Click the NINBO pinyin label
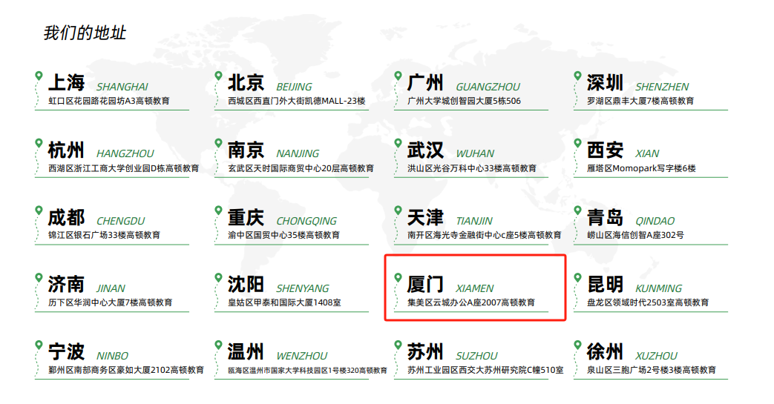774x404 pixels. pyautogui.click(x=112, y=356)
